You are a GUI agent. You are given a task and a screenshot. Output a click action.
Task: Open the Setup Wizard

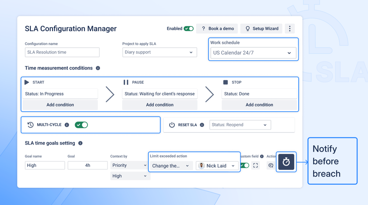pos(261,29)
